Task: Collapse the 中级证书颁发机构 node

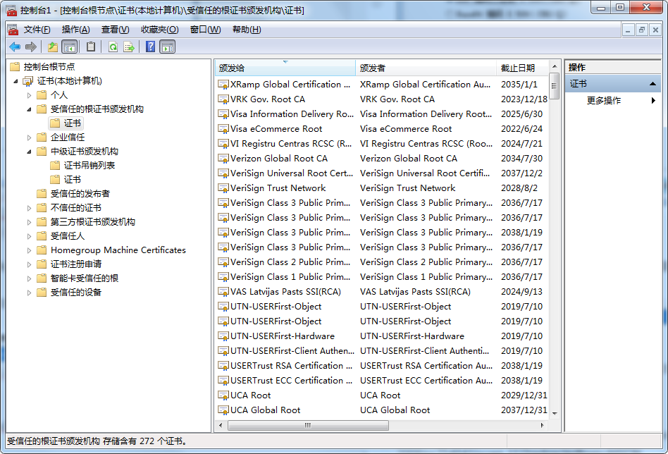Action: tap(29, 152)
